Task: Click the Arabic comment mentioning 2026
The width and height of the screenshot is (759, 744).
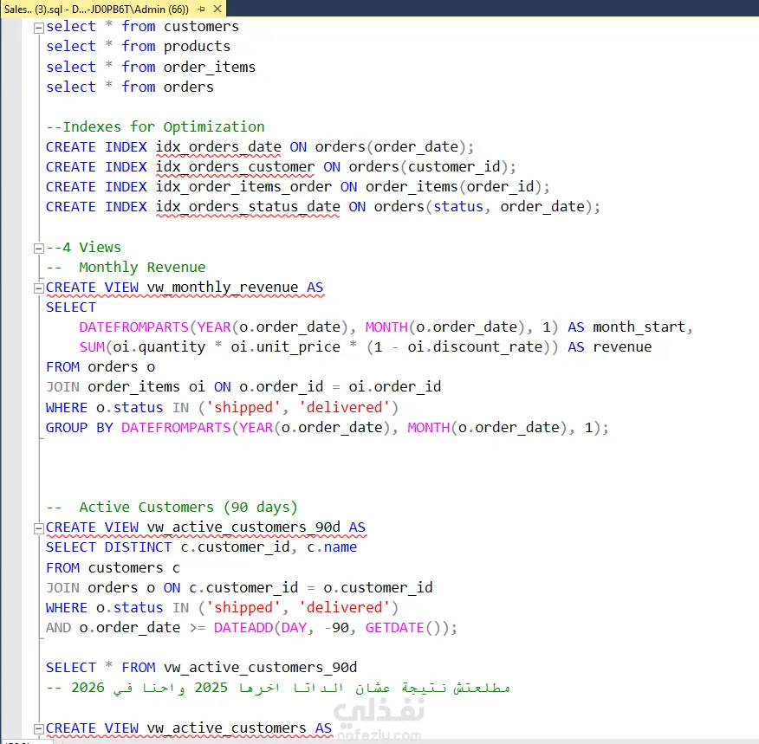Action: pyautogui.click(x=278, y=688)
